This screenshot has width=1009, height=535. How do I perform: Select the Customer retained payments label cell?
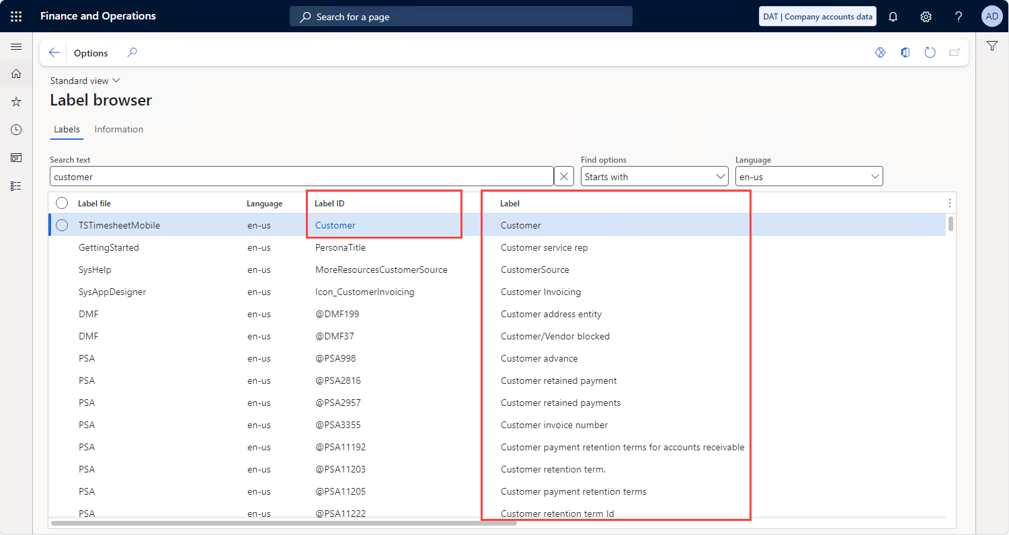tap(561, 403)
